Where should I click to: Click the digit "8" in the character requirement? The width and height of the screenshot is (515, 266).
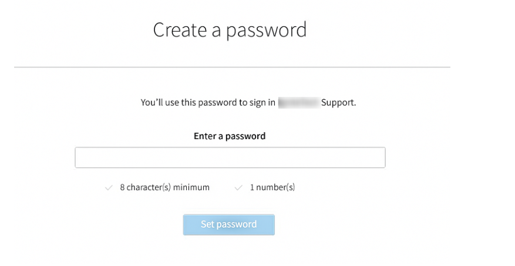pos(122,188)
